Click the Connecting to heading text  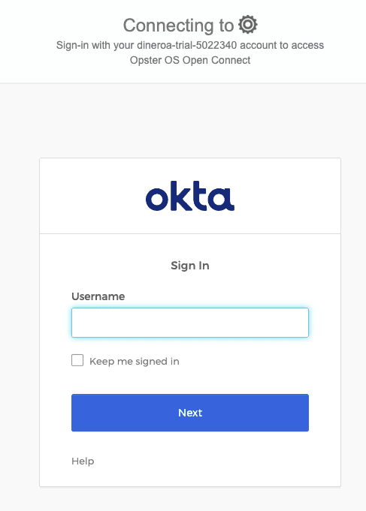[178, 26]
